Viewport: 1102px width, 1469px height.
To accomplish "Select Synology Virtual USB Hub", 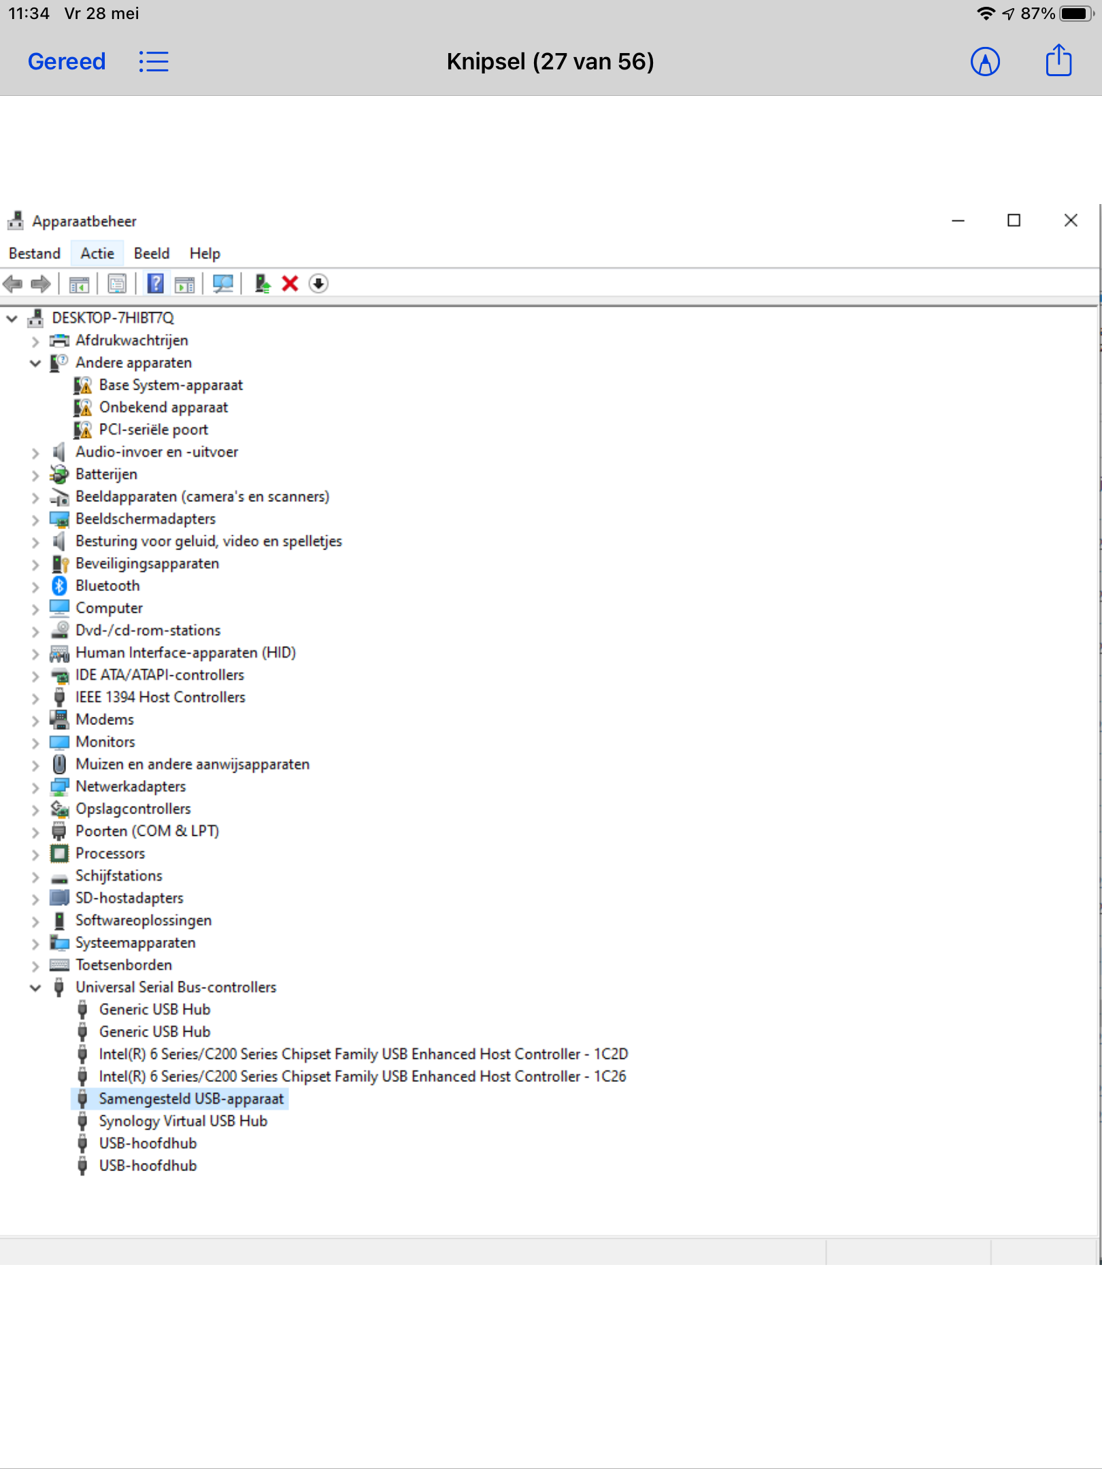I will click(183, 1121).
